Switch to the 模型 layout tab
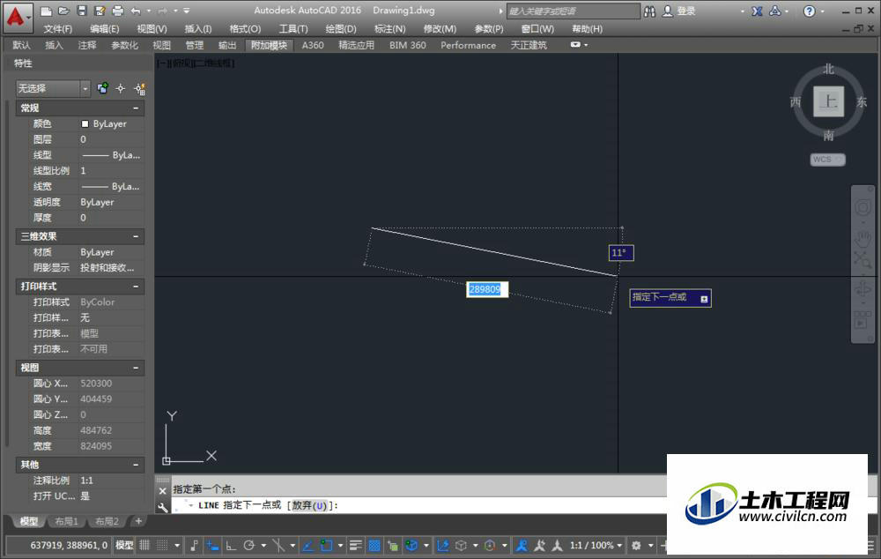The image size is (881, 559). point(29,522)
